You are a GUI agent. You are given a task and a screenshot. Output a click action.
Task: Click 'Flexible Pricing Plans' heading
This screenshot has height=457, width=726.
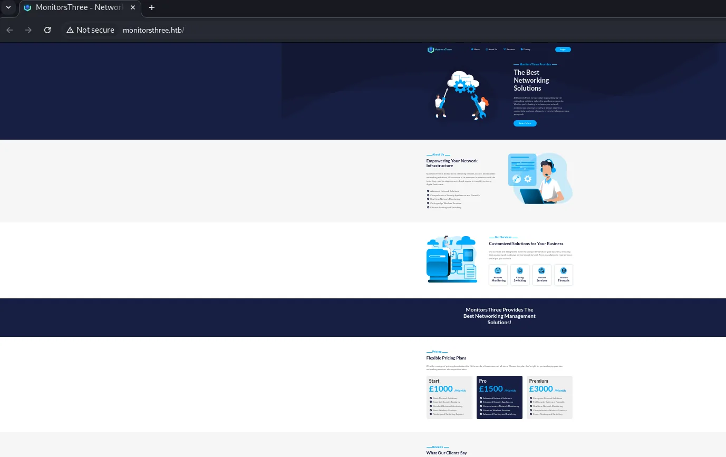446,358
